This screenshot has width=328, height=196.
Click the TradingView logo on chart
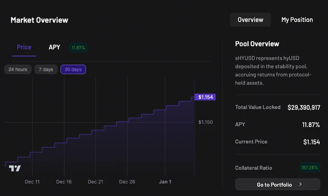pos(14,168)
